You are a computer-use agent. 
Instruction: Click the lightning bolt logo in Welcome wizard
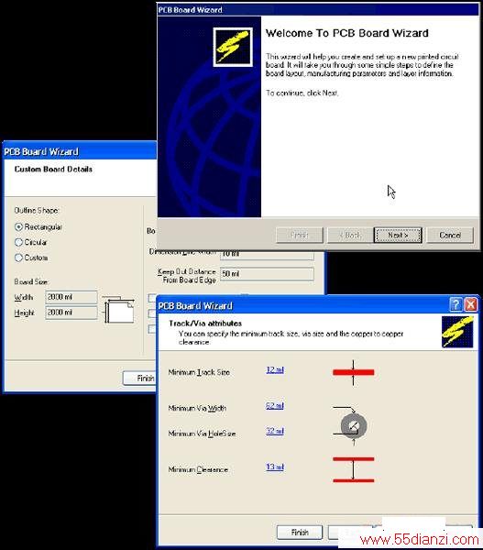pos(233,47)
